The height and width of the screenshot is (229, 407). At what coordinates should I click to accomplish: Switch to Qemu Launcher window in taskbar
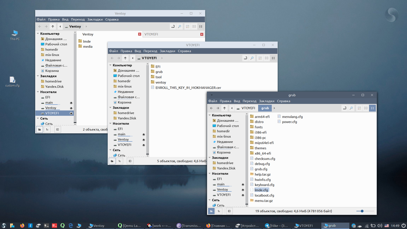click(x=129, y=226)
